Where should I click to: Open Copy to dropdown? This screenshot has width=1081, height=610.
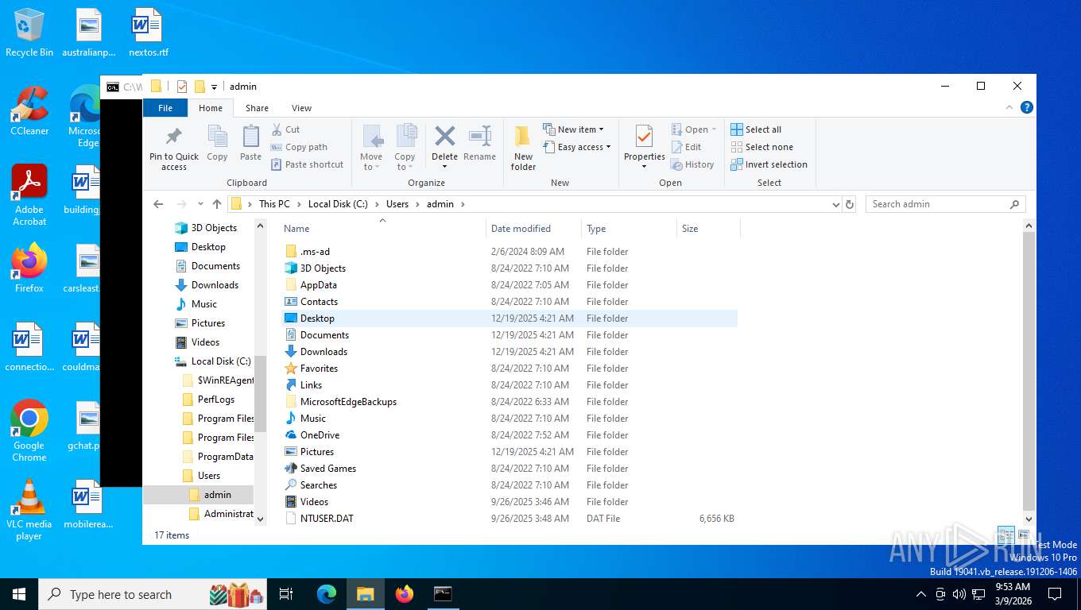405,148
